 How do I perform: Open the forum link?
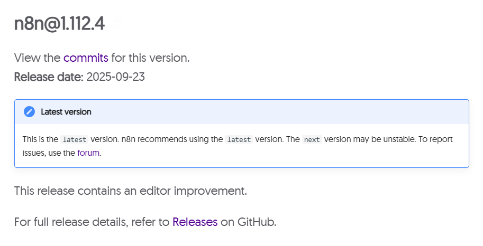pyautogui.click(x=88, y=153)
